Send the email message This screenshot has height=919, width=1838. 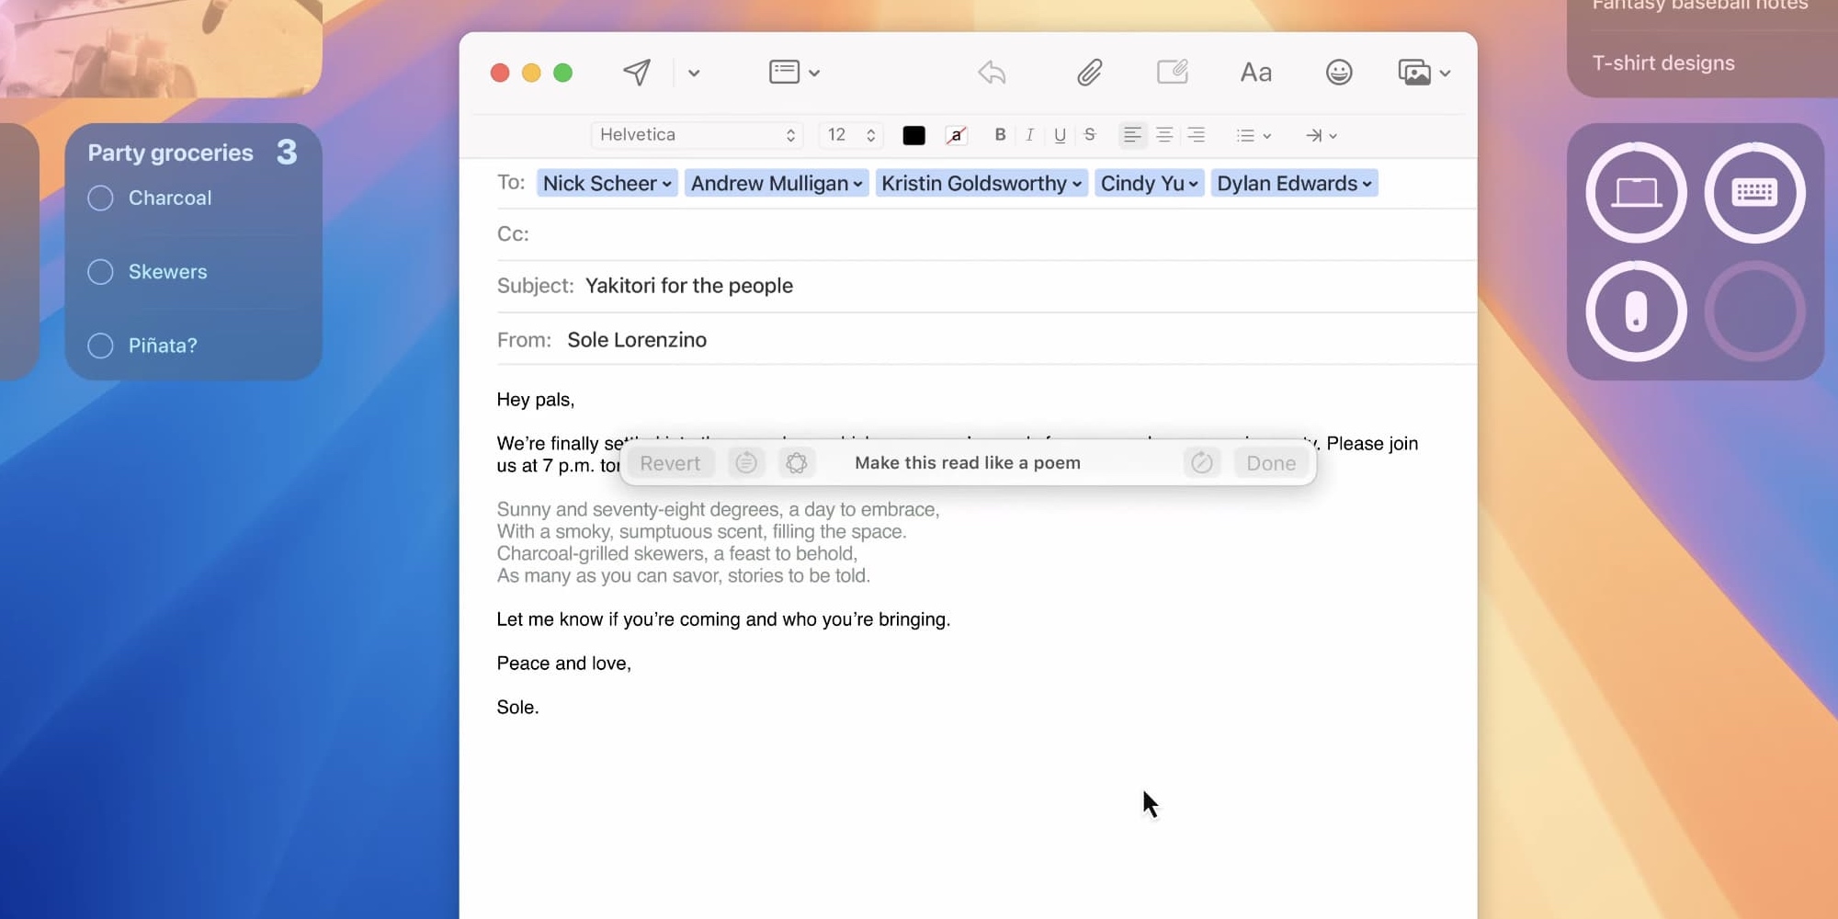636,72
